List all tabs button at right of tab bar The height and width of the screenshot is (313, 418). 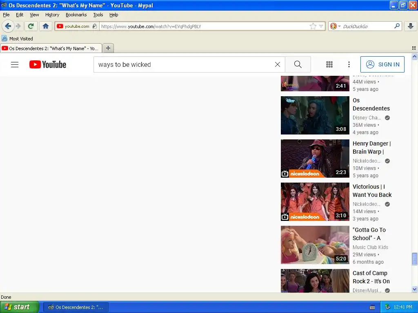coord(414,48)
